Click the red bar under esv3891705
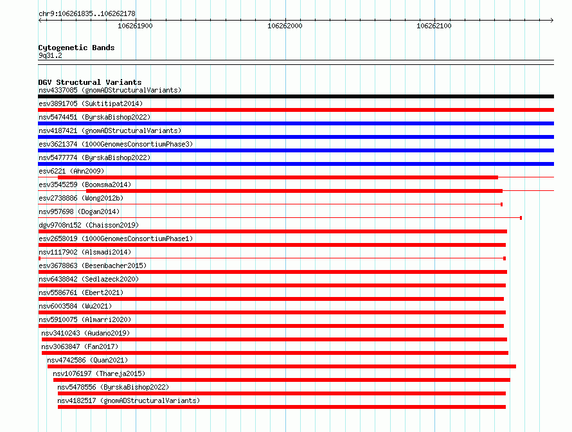572x432 pixels. tap(296, 110)
